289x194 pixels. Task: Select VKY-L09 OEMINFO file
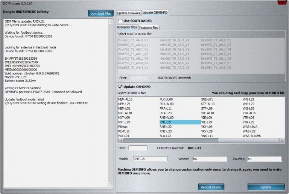(x=207, y=127)
